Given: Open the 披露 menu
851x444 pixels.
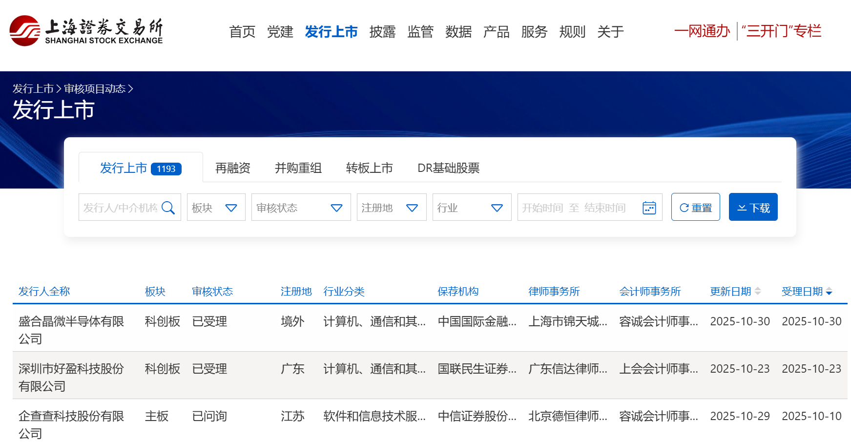Looking at the screenshot, I should [382, 32].
